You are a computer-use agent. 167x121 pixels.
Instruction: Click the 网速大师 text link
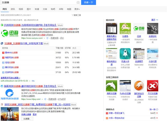pos(125,61)
